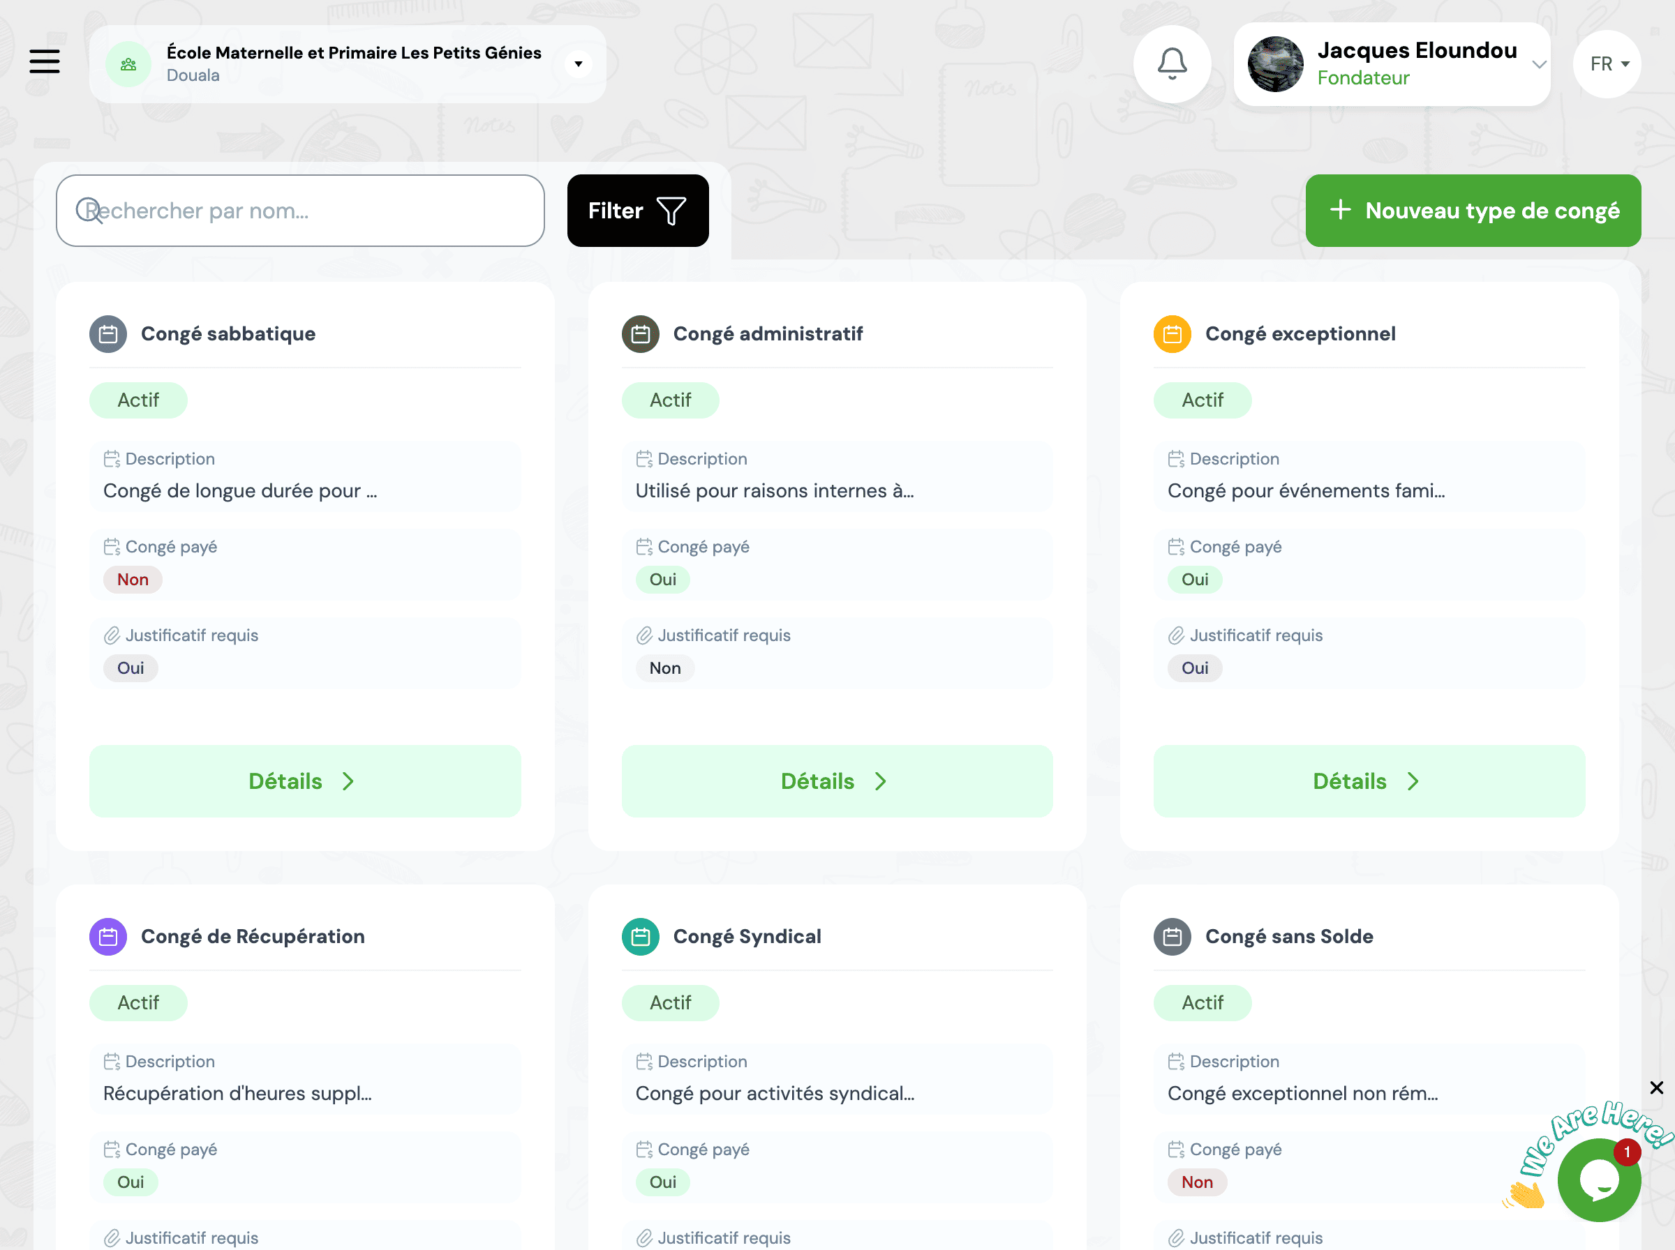Click the Congé de Récupération purple calendar icon
This screenshot has height=1250, width=1675.
(x=108, y=936)
